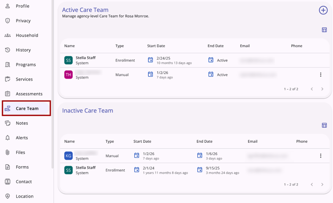Open the Notes section
This screenshot has height=203, width=333.
(22, 123)
